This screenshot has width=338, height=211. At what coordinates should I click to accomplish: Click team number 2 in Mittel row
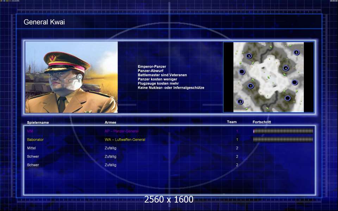click(237, 148)
